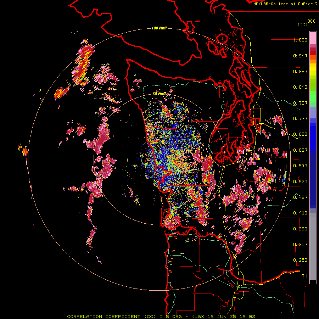319x319 pixels.
Task: Select the 0.893 scale value
Action: click(300, 71)
